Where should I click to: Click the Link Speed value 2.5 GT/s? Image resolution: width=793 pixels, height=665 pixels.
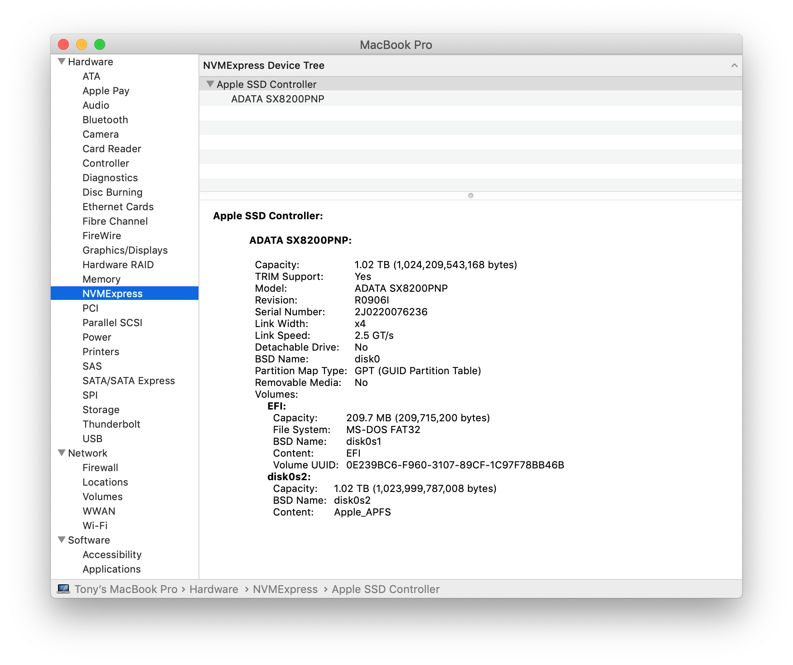(x=374, y=335)
